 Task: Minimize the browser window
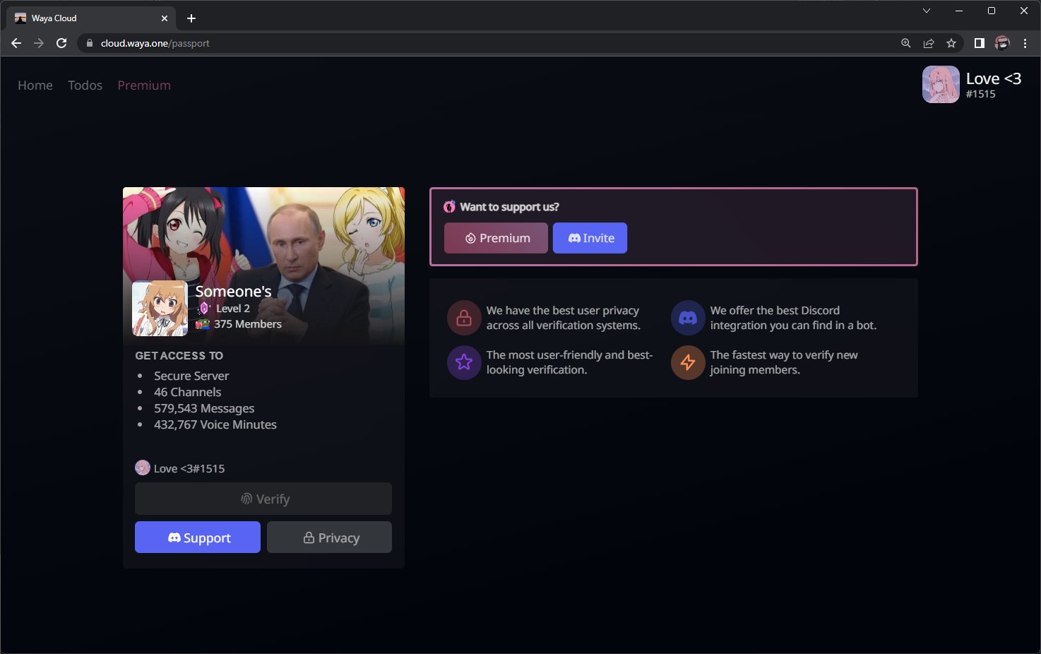[x=959, y=11]
